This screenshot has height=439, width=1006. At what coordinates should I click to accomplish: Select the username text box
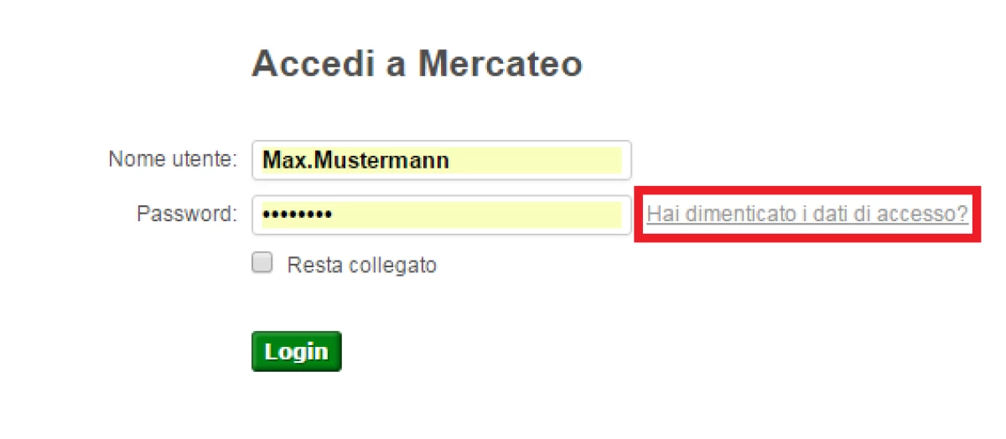[x=441, y=160]
